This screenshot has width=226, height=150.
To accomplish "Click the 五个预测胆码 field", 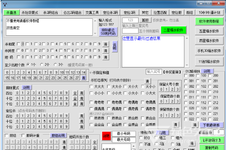I will (130, 31).
